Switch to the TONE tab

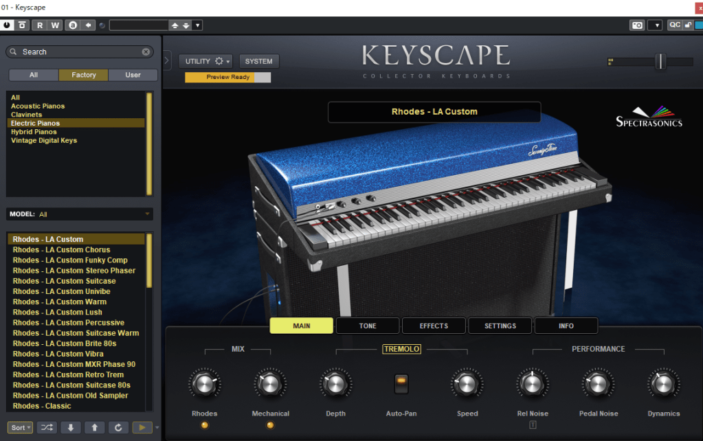(368, 326)
